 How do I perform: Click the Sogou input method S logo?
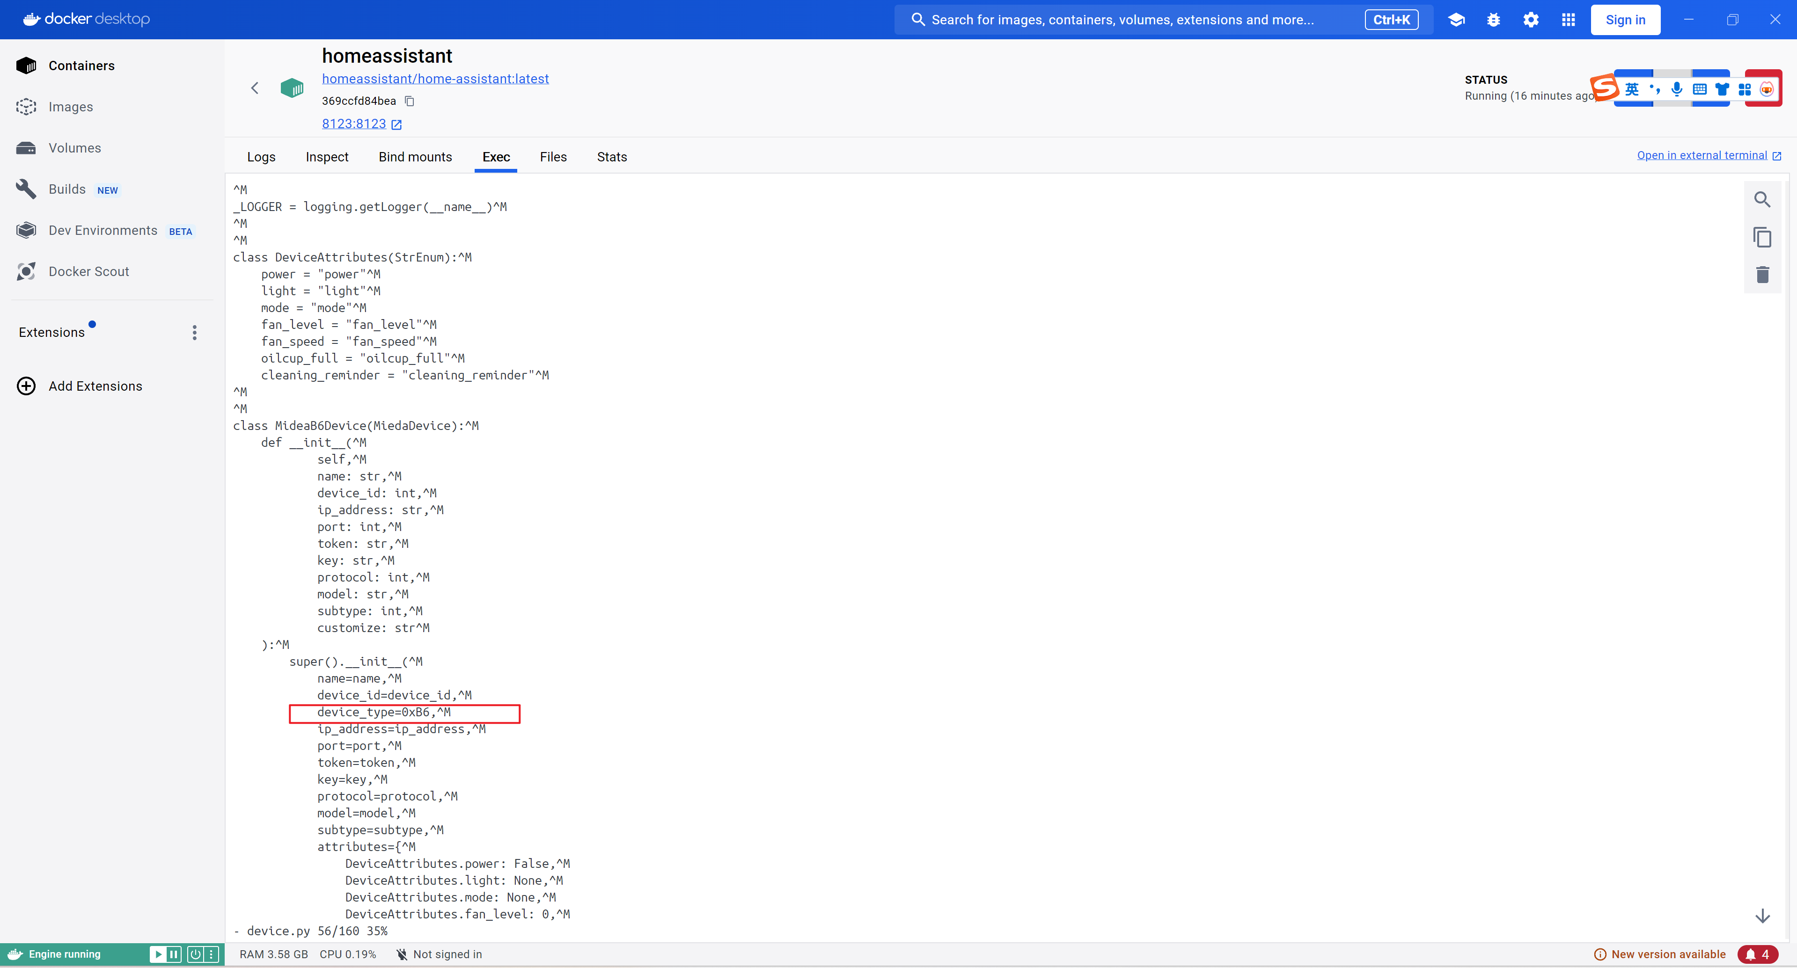(x=1604, y=88)
